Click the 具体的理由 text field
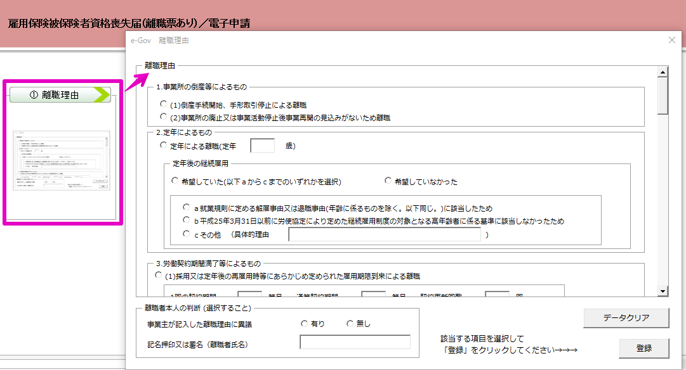686x370 pixels. tap(385, 236)
